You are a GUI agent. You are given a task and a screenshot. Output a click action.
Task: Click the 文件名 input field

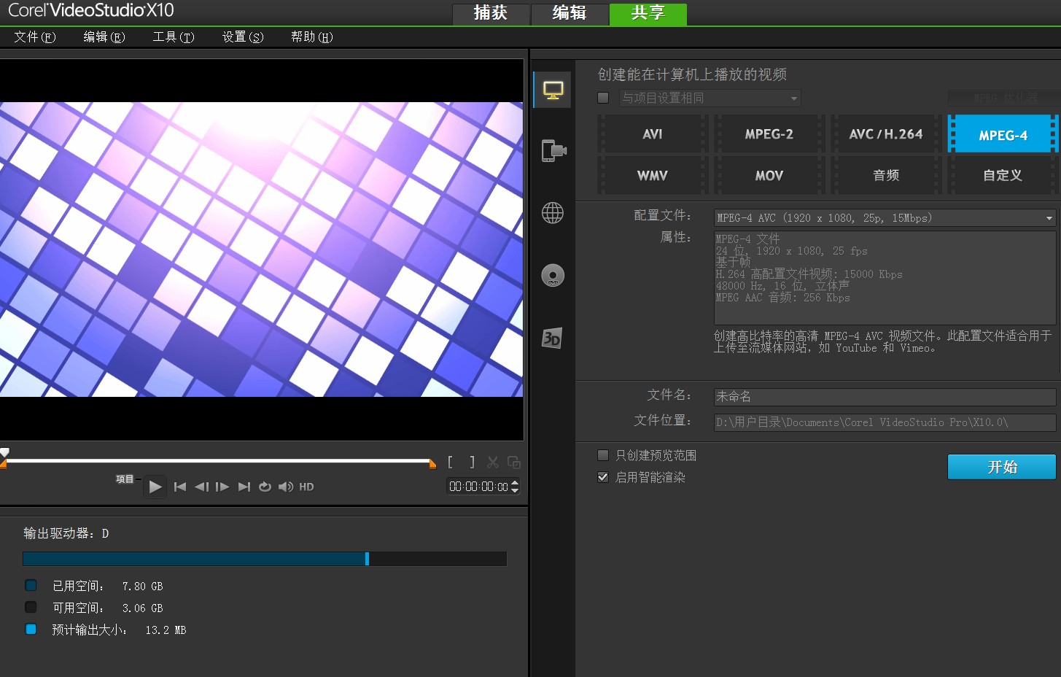click(x=885, y=397)
